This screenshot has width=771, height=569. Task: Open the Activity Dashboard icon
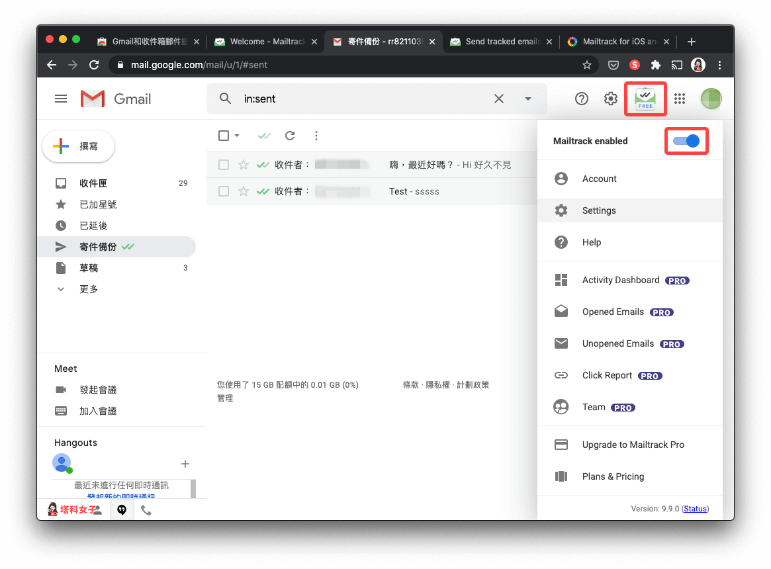561,279
